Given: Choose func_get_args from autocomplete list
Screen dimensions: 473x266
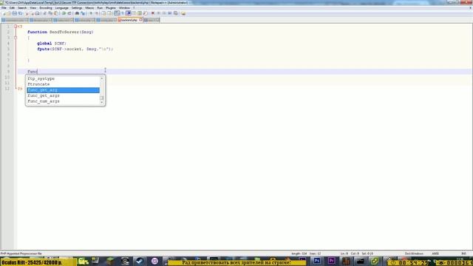Looking at the screenshot, I should pyautogui.click(x=63, y=96).
